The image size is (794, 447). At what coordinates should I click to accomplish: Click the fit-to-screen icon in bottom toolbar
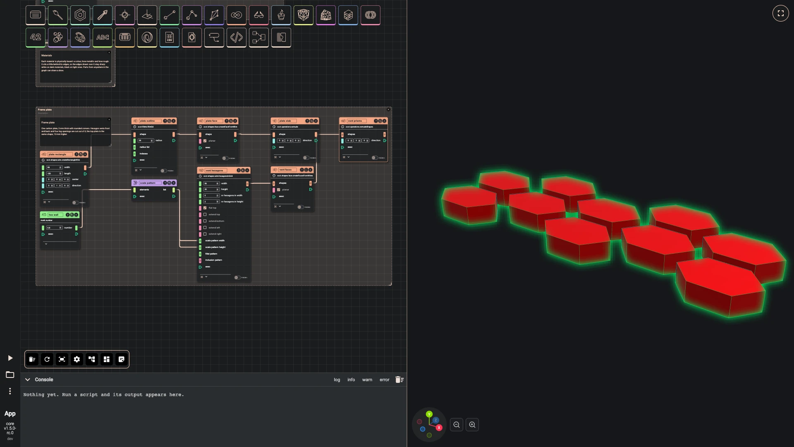click(62, 359)
